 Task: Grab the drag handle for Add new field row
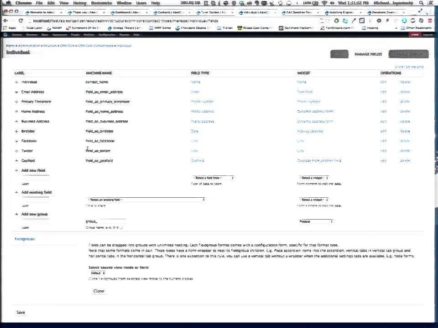click(x=16, y=170)
